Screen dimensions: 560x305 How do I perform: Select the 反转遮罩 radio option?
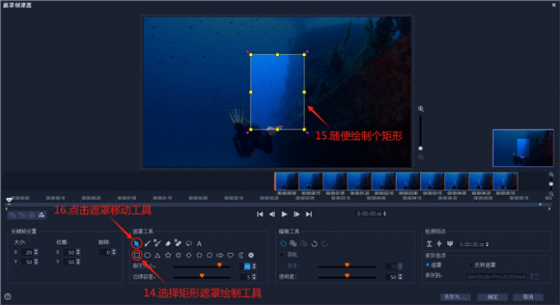point(471,265)
